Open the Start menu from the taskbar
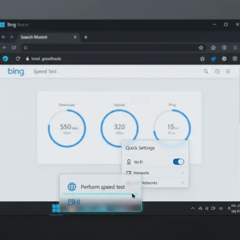Image resolution: width=240 pixels, height=240 pixels. pos(56,208)
